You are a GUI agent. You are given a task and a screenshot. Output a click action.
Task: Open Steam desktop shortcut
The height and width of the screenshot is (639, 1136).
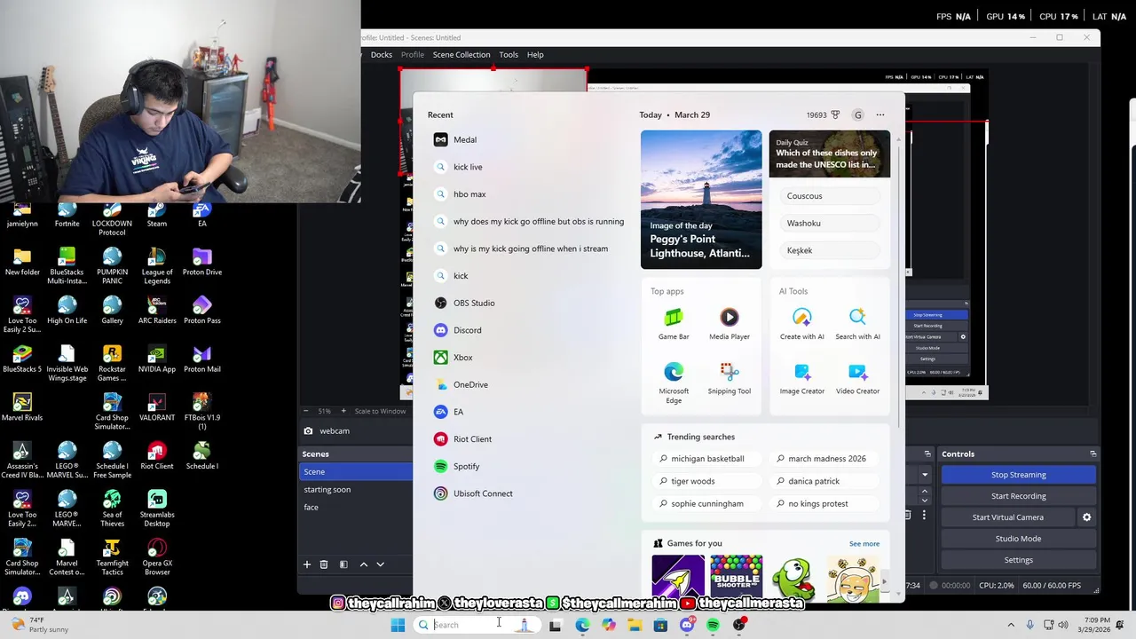[157, 214]
